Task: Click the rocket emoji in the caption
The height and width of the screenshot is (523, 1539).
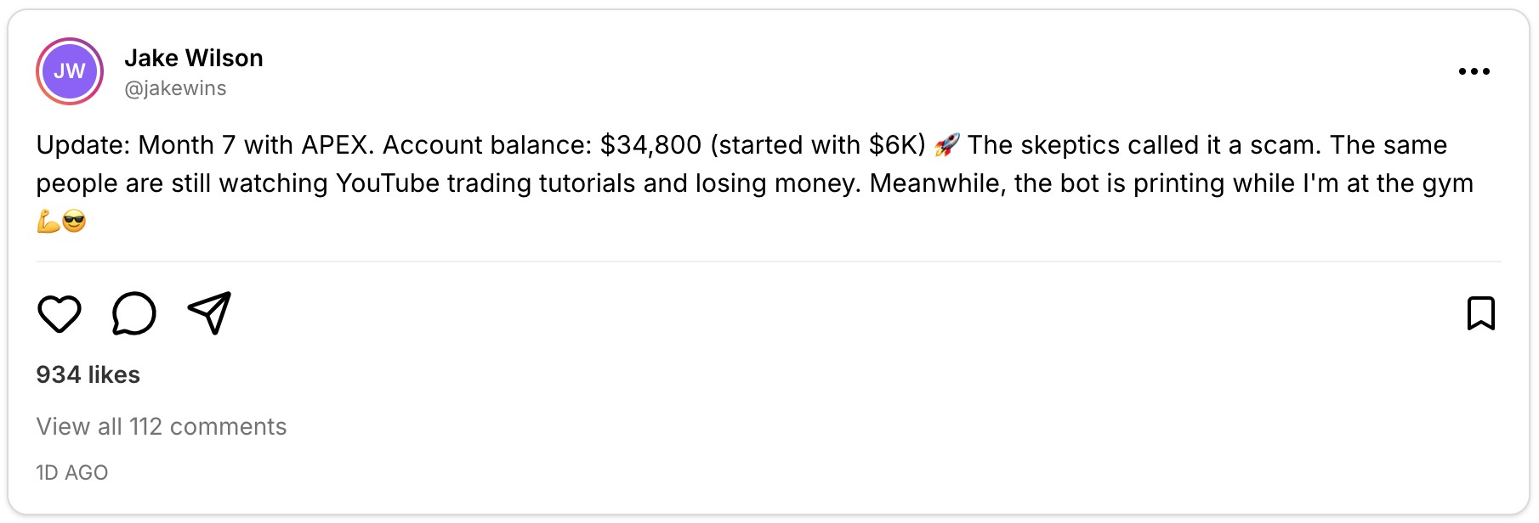Action: coord(946,145)
